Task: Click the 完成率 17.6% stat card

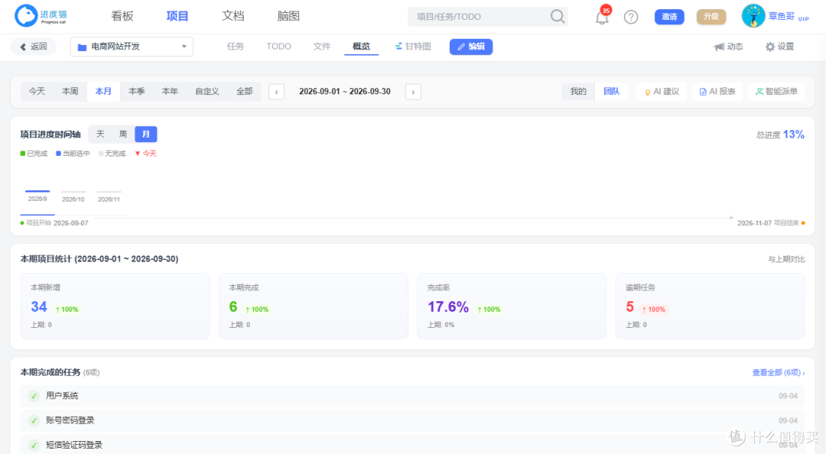Action: point(512,306)
